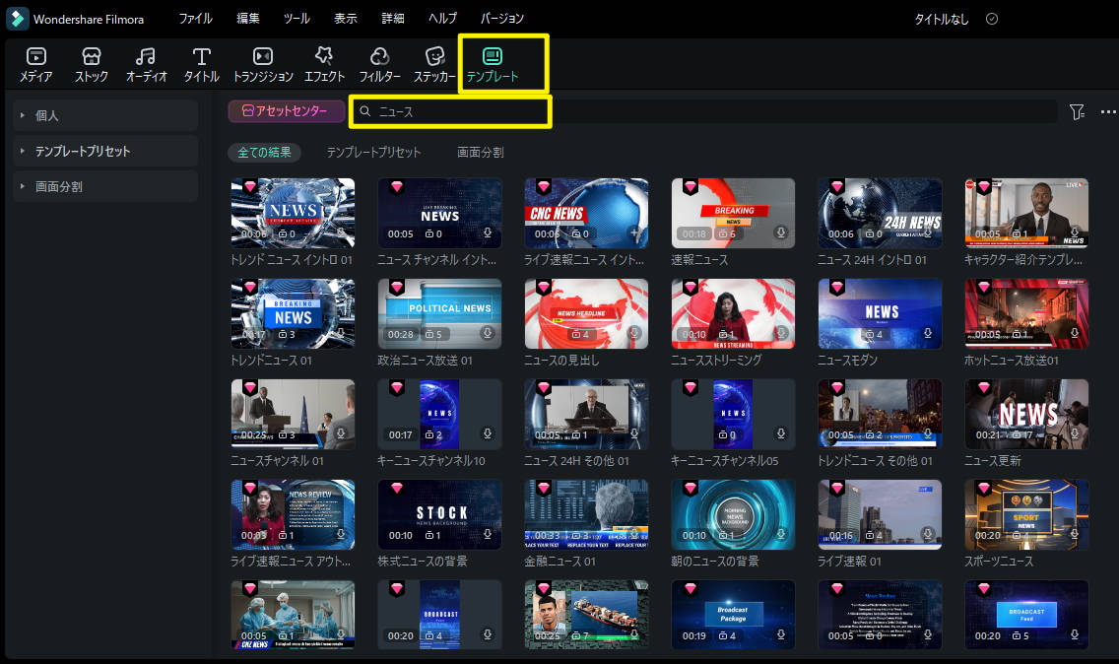Open the three-dot more options menu
1119x664 pixels.
coord(1107,112)
